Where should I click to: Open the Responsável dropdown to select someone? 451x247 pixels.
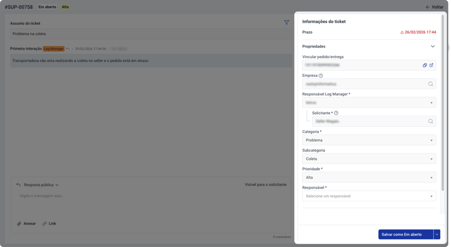coord(369,196)
